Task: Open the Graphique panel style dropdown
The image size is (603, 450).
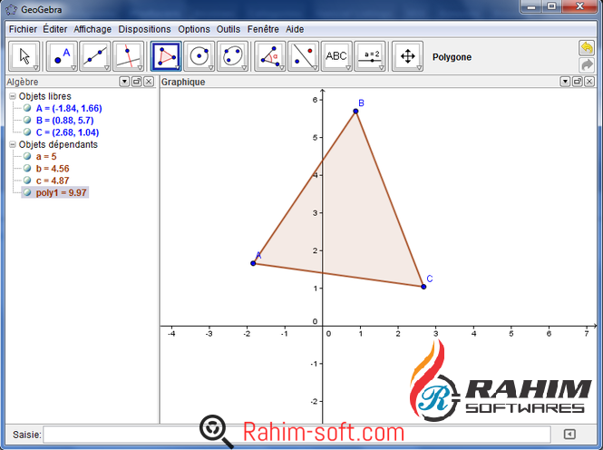Action: tap(565, 82)
